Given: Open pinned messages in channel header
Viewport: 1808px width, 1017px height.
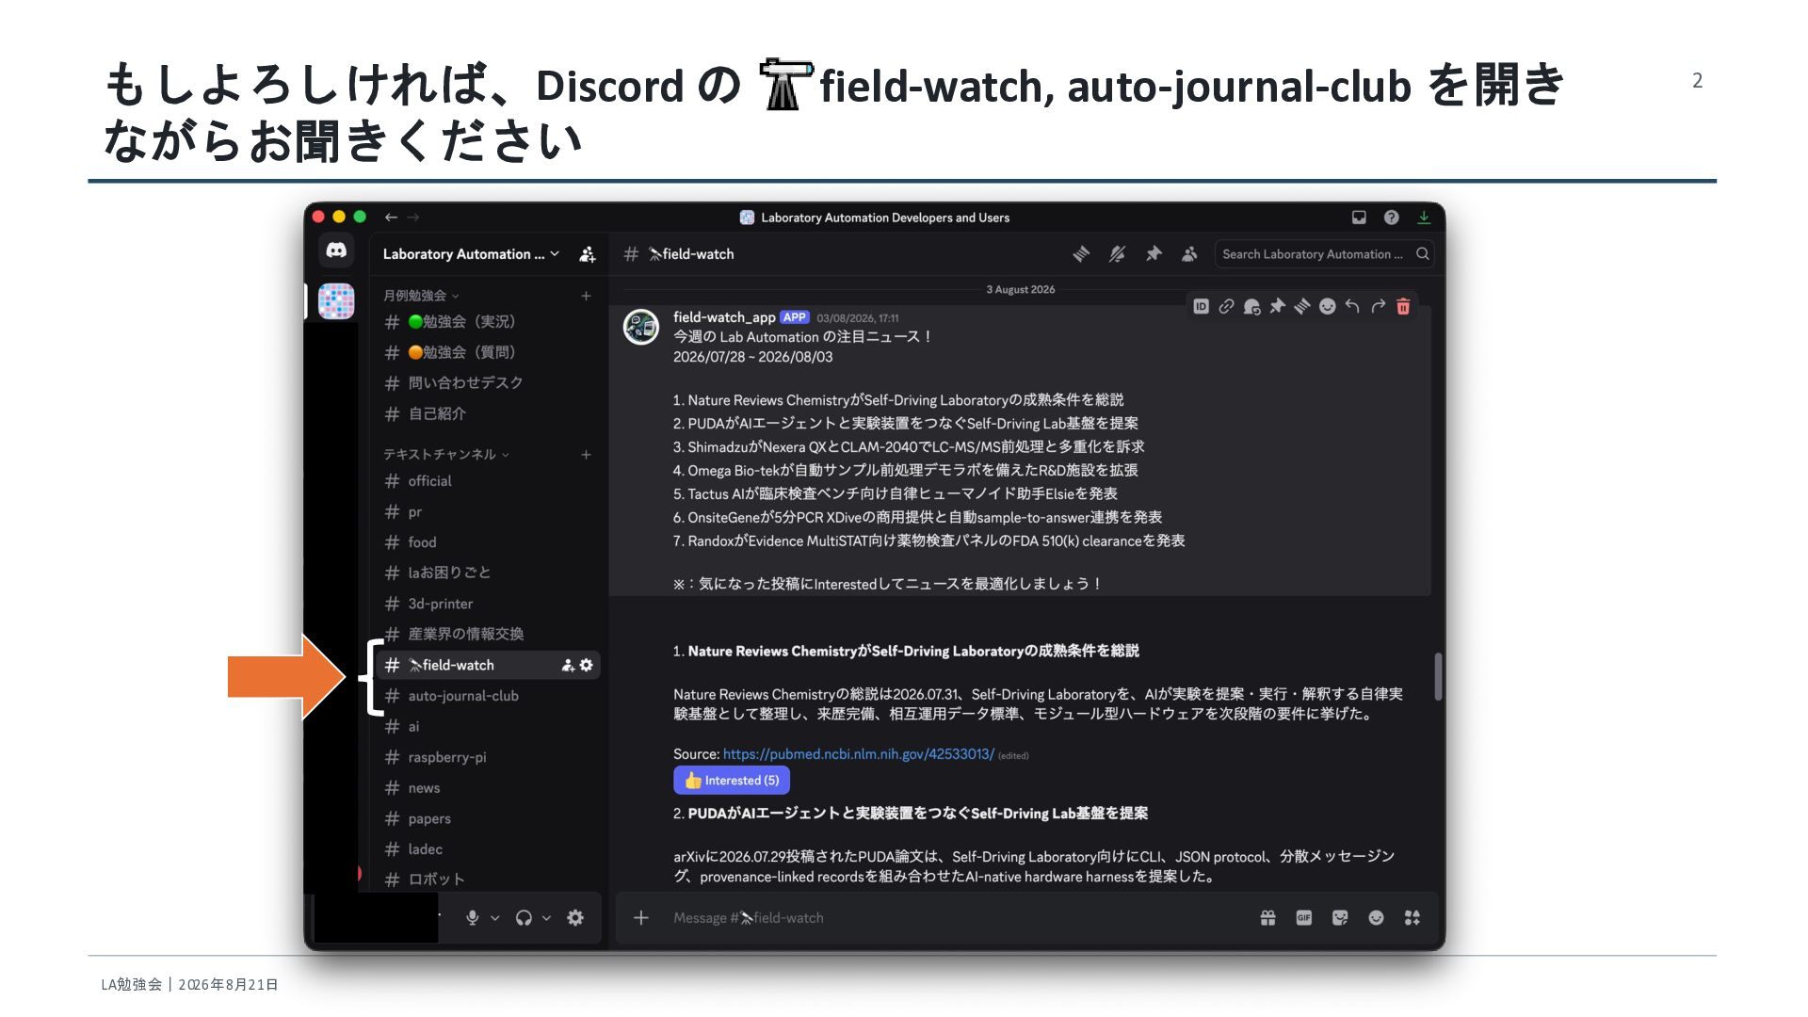Looking at the screenshot, I should [1154, 254].
